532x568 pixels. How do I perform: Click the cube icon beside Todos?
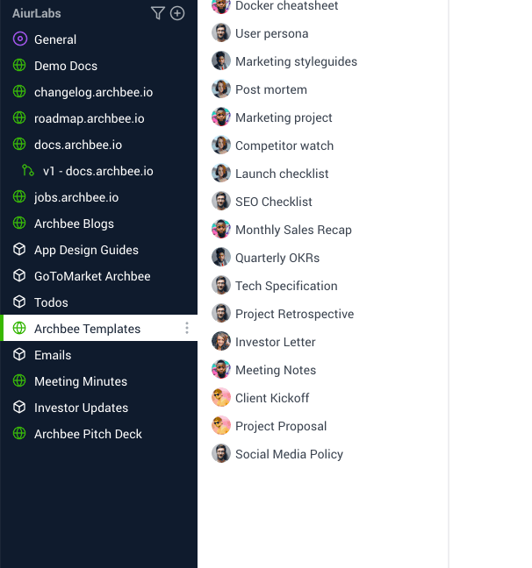[19, 302]
